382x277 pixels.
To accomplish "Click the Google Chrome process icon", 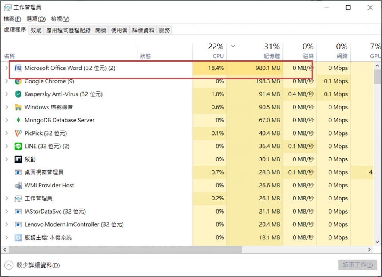I will click(x=18, y=81).
